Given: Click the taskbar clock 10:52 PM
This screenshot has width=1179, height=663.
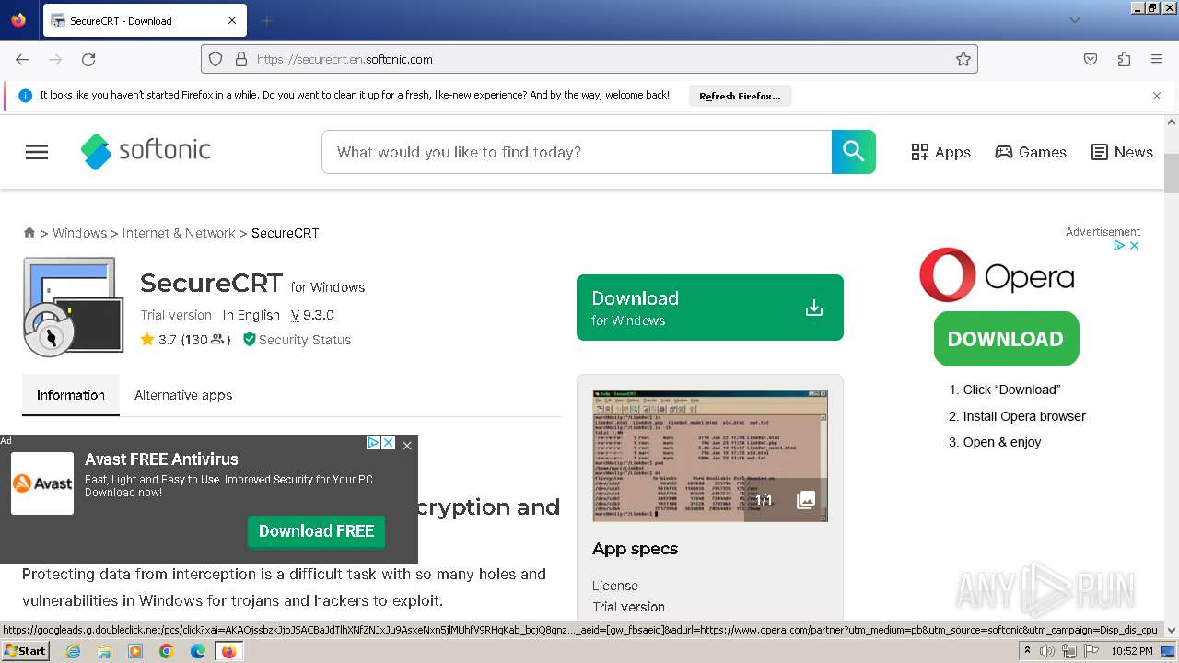Looking at the screenshot, I should pyautogui.click(x=1132, y=651).
